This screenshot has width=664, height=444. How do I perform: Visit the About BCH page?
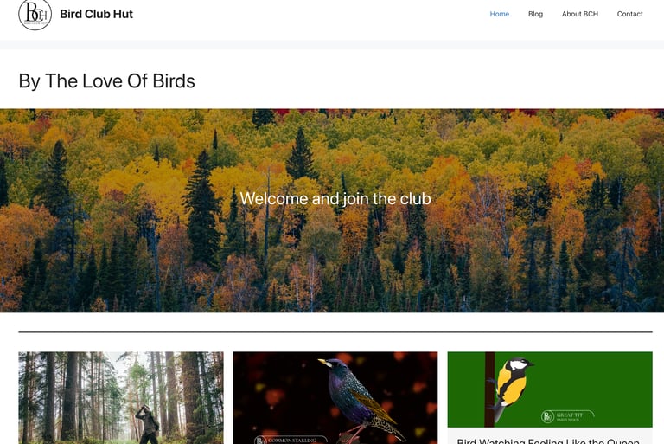(580, 14)
